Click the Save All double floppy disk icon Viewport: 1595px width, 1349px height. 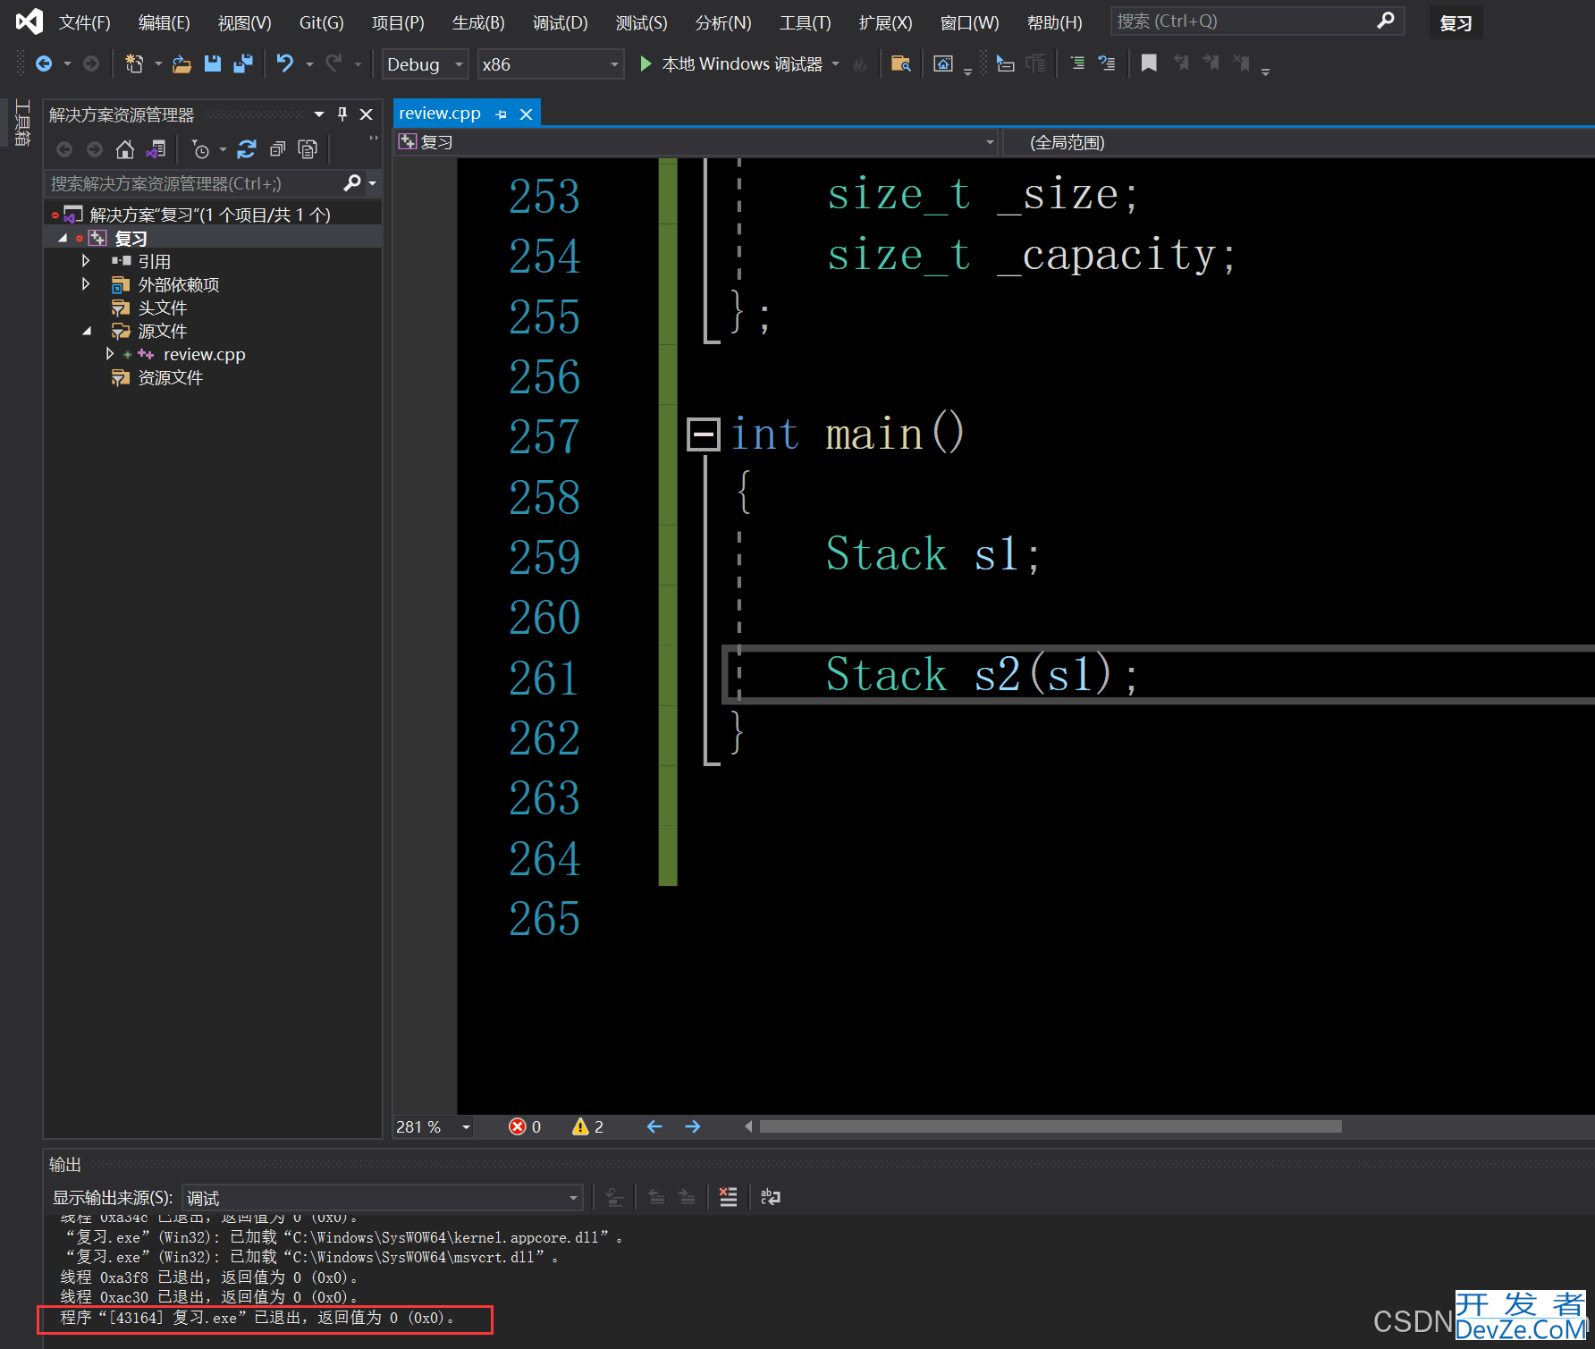tap(242, 63)
